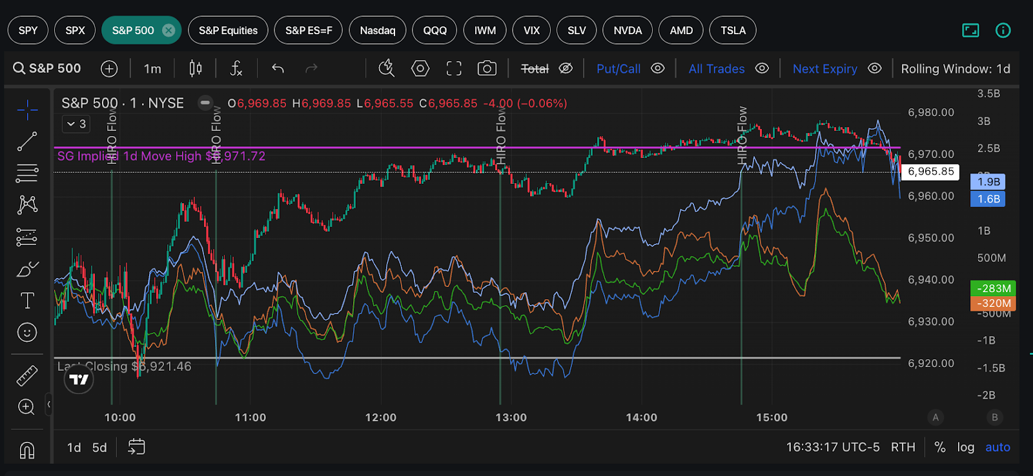
Task: Click the TradingView logo on the chart
Action: [79, 379]
